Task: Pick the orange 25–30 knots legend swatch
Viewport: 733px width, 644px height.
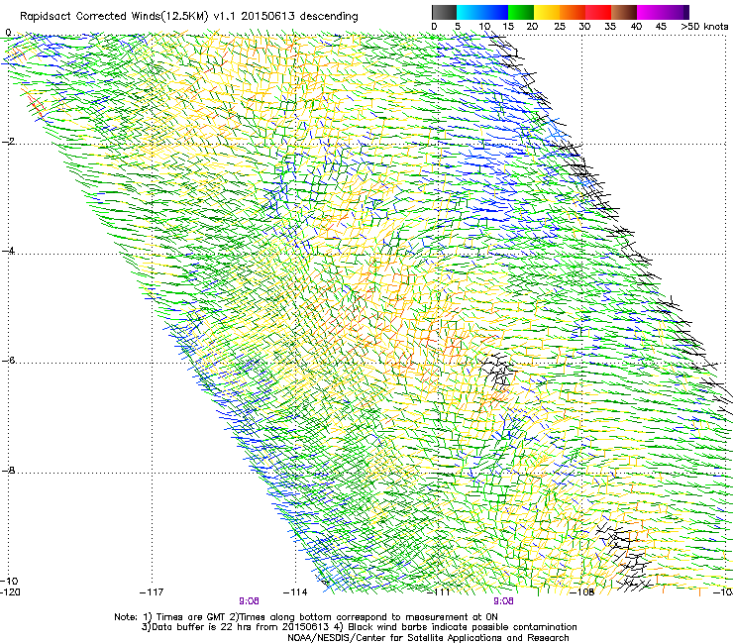Action: [x=573, y=12]
